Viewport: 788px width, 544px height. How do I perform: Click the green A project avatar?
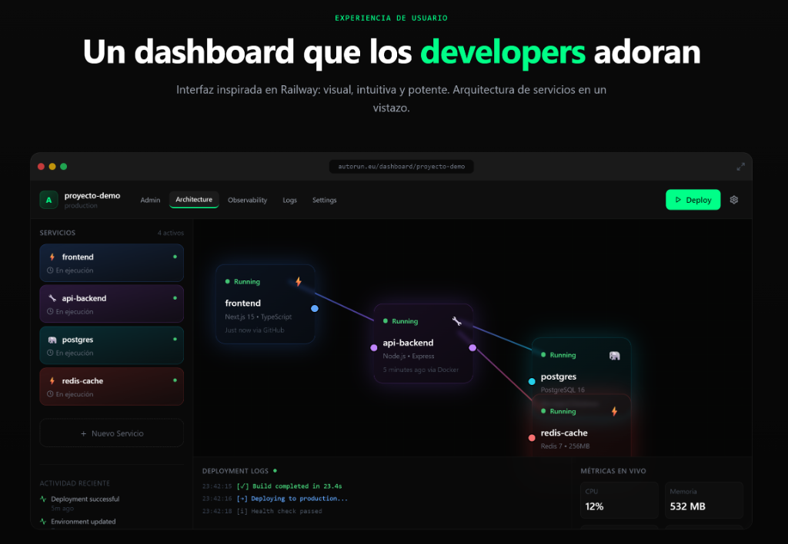click(48, 200)
